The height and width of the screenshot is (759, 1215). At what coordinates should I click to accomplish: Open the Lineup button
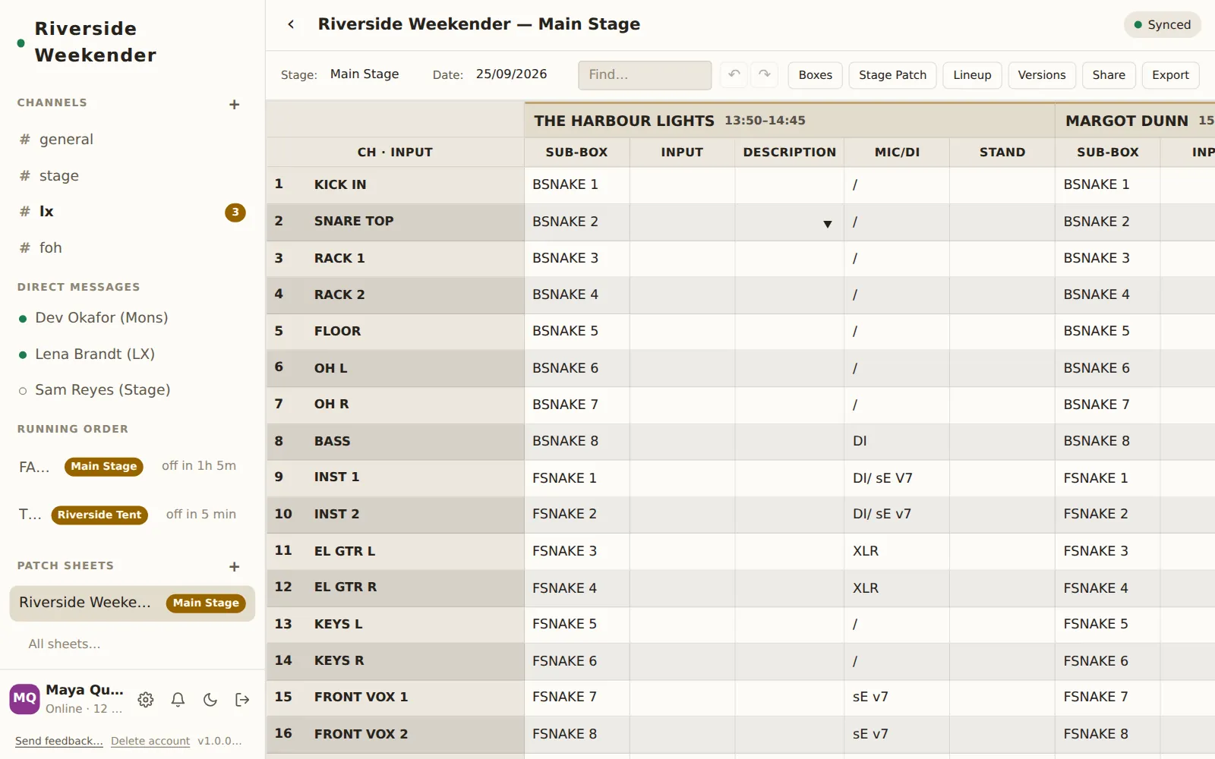(x=972, y=75)
